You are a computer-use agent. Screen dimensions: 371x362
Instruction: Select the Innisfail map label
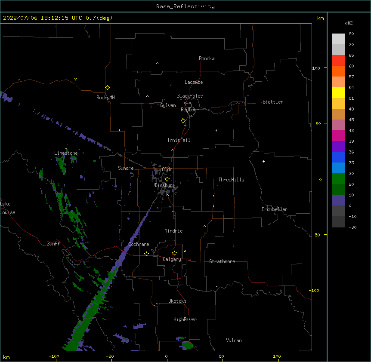point(179,140)
